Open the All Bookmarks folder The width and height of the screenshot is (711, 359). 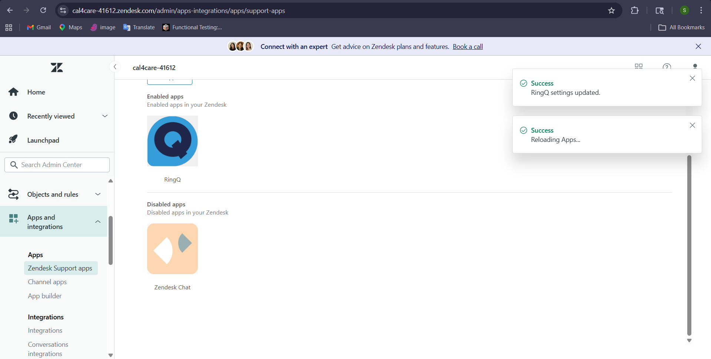(681, 27)
